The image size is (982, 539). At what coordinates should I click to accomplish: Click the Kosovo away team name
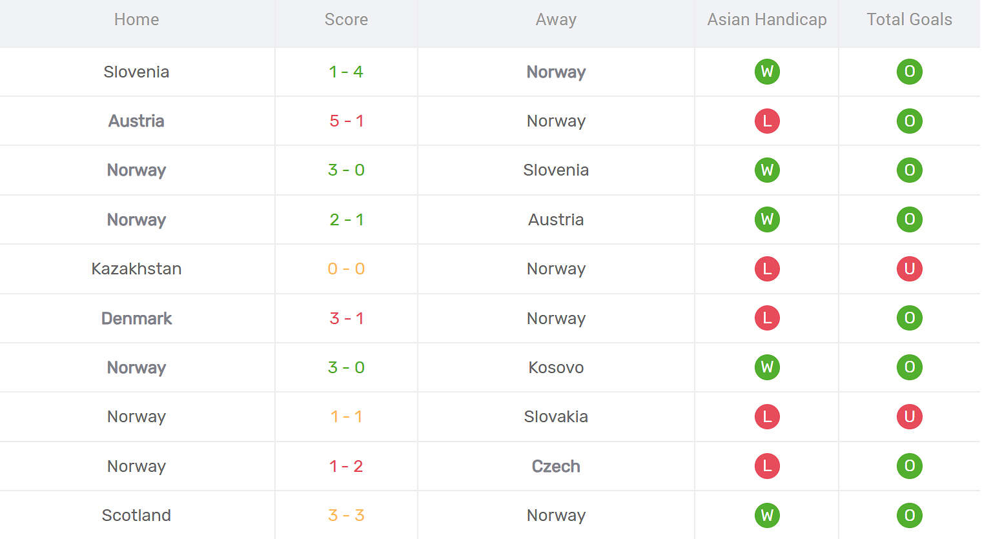(x=556, y=367)
